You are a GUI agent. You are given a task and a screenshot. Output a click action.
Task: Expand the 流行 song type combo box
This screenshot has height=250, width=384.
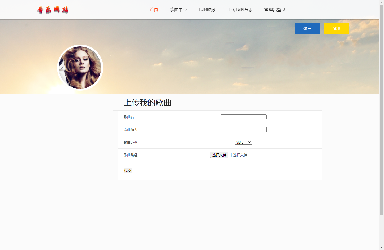(x=243, y=142)
